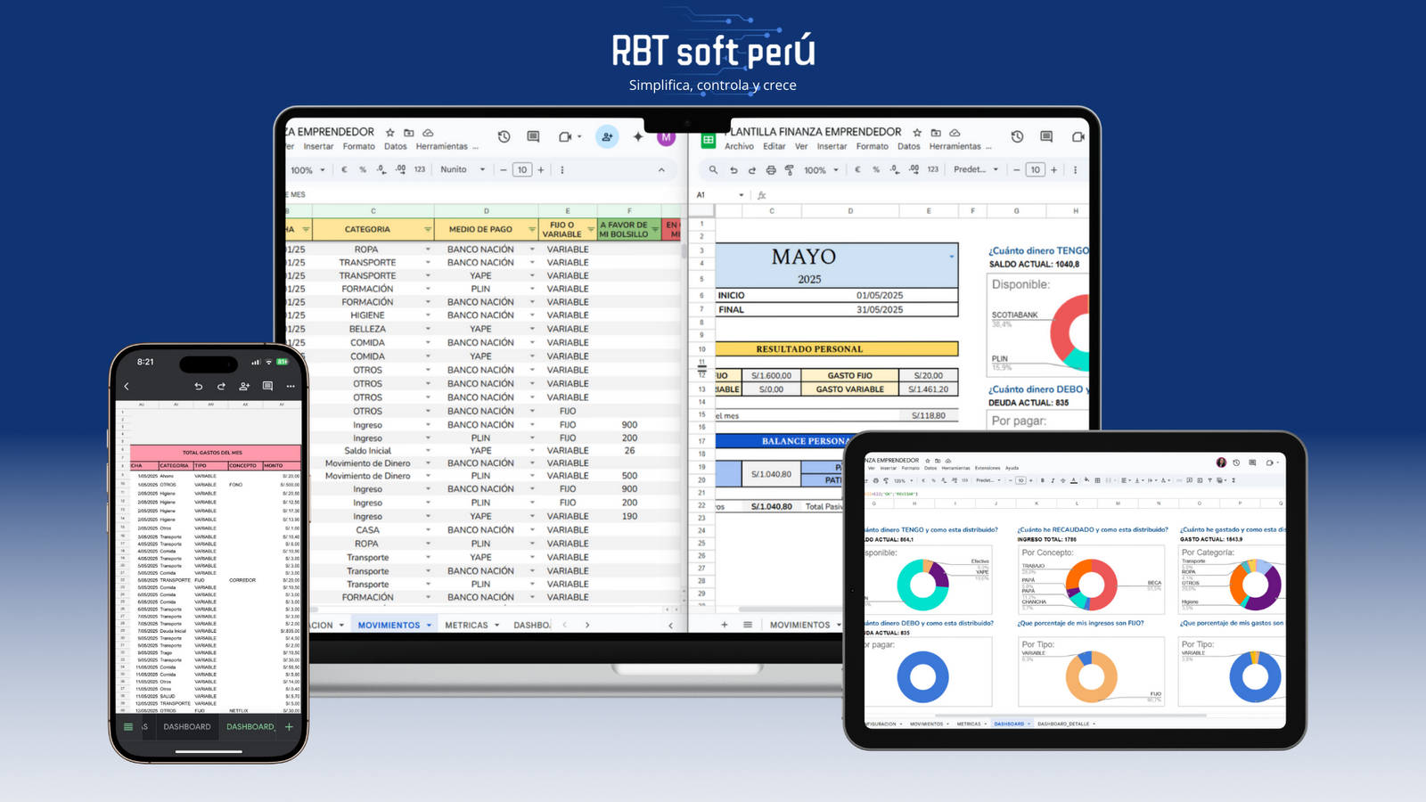Add a new sheet in right laptop window

pyautogui.click(x=724, y=625)
